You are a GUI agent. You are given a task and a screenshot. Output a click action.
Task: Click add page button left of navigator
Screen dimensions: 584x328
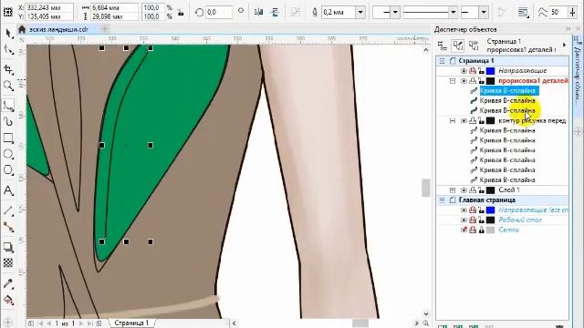pyautogui.click(x=31, y=323)
